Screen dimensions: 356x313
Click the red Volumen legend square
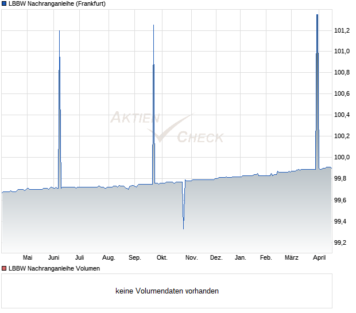point(4,269)
